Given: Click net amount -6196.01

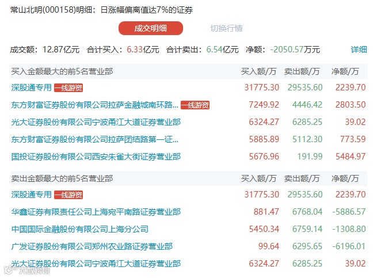Looking at the screenshot, I should click(x=349, y=246).
